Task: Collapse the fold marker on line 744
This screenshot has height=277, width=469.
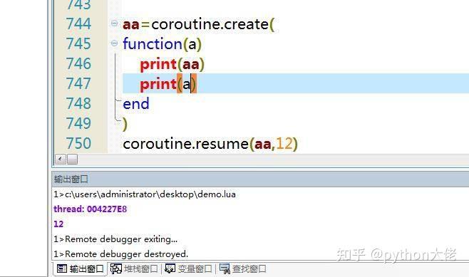Action: [x=114, y=23]
